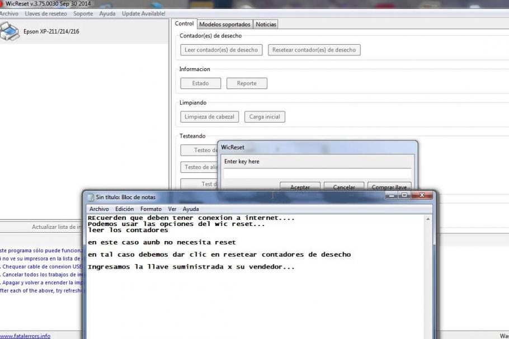Click the line 'en este caso aunb no necesita reset'
This screenshot has width=509, height=339.
click(x=162, y=243)
